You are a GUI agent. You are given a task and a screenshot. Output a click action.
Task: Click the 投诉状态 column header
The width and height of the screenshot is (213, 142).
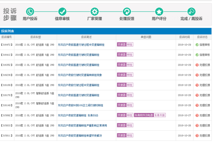tap(202, 37)
